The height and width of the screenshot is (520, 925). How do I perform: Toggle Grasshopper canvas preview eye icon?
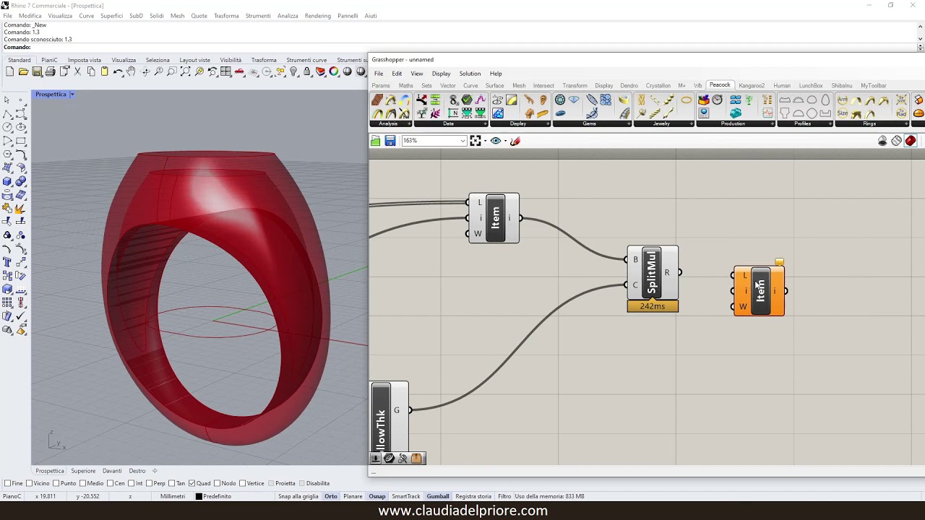496,141
